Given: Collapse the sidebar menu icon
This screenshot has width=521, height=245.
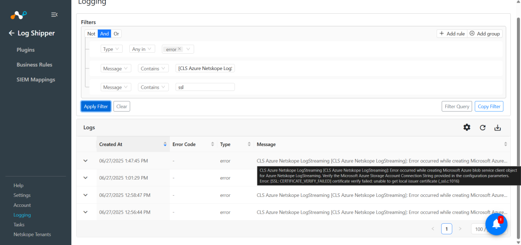Looking at the screenshot, I should click(x=54, y=15).
